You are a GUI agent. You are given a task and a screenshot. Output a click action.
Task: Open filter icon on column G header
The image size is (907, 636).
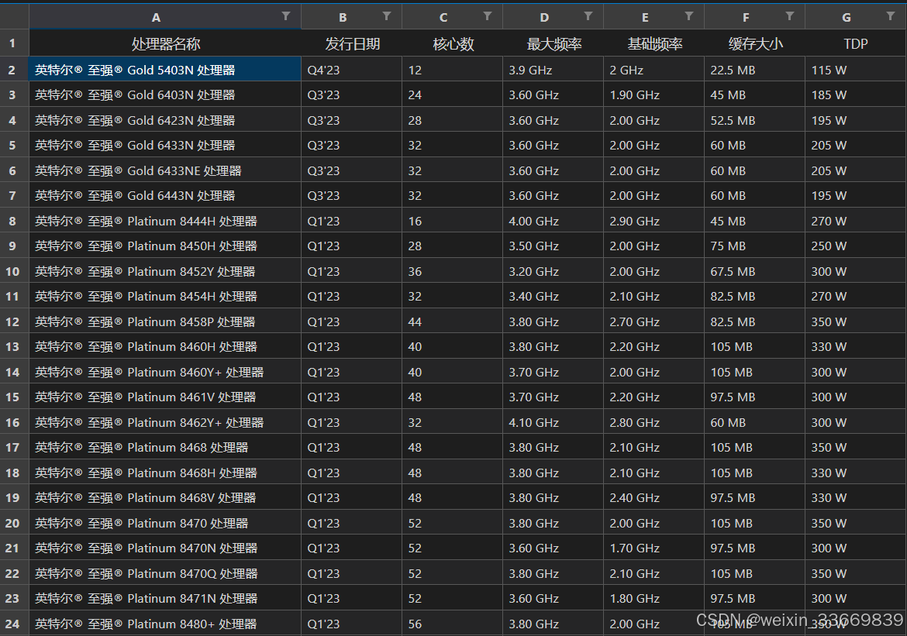click(890, 16)
